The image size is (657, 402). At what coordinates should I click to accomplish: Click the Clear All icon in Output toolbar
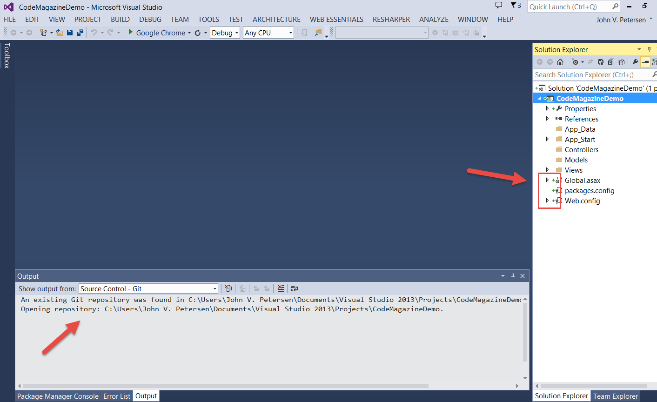point(281,288)
